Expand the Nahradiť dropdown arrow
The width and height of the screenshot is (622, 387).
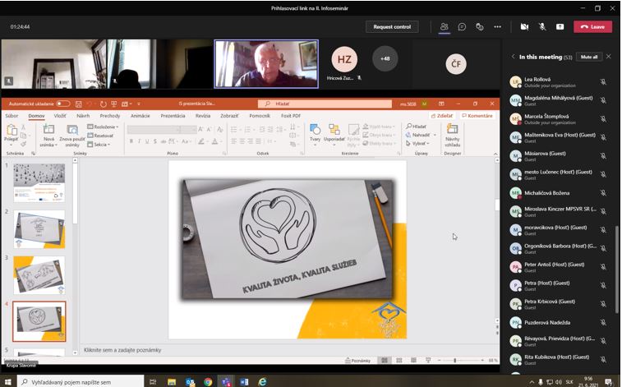(435, 136)
